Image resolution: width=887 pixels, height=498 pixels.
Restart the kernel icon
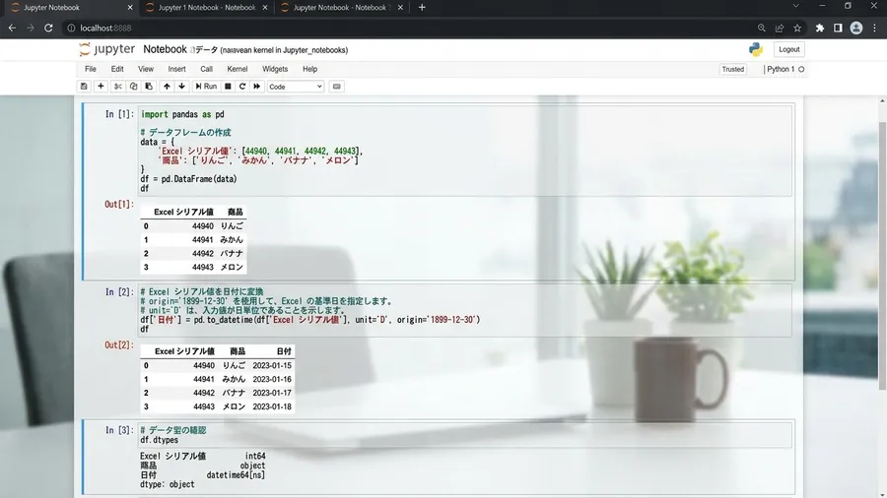(242, 87)
